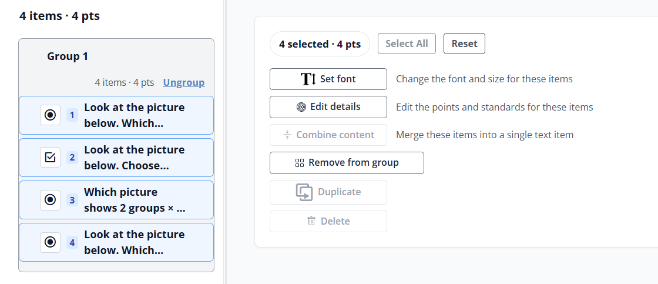Click the trash can Delete icon
The width and height of the screenshot is (658, 284).
tap(311, 221)
